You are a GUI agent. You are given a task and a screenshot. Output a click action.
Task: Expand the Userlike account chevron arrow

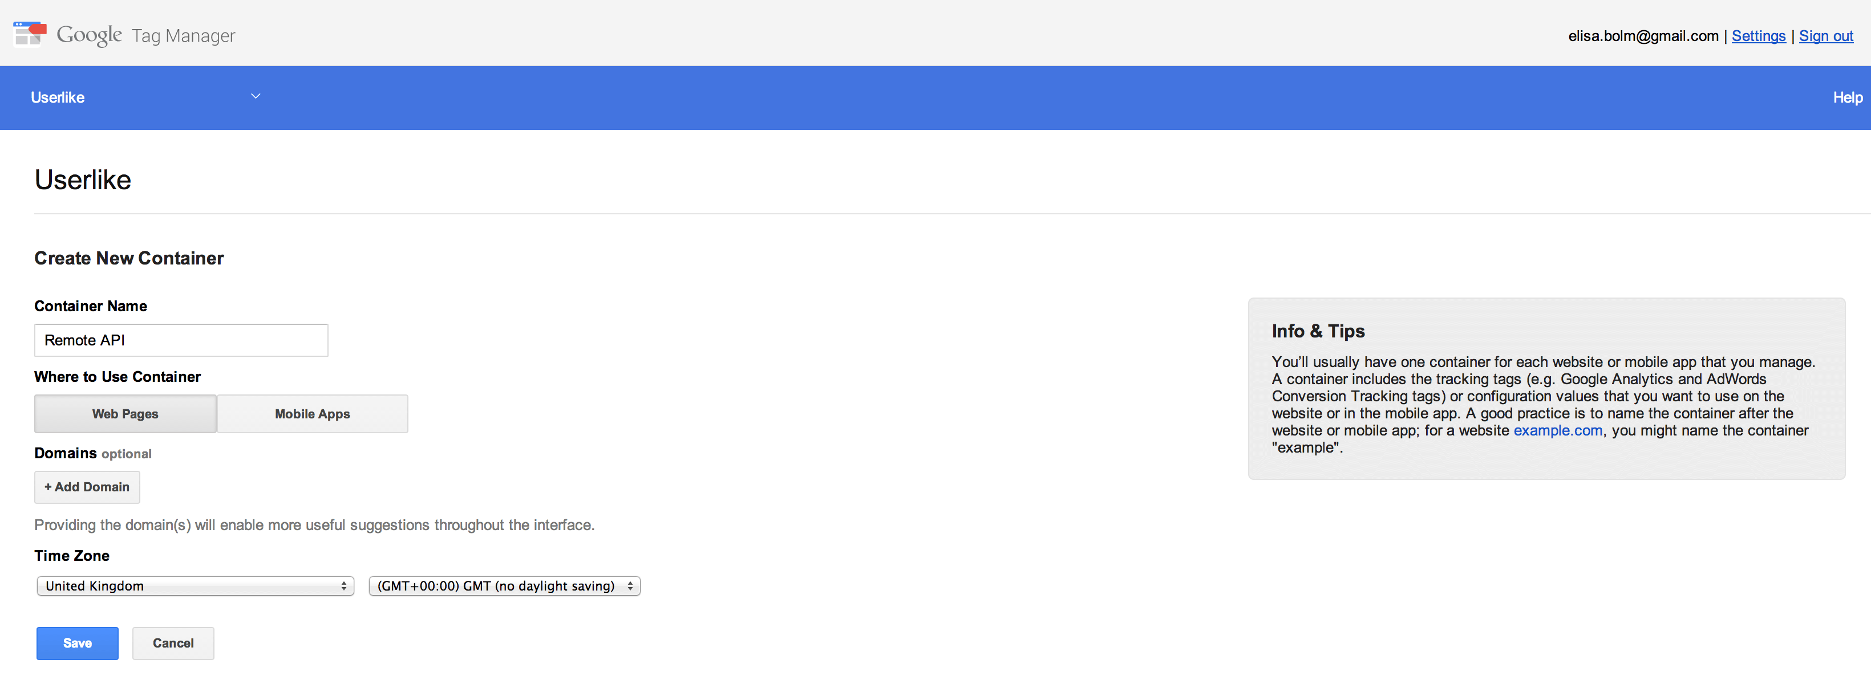coord(256,96)
